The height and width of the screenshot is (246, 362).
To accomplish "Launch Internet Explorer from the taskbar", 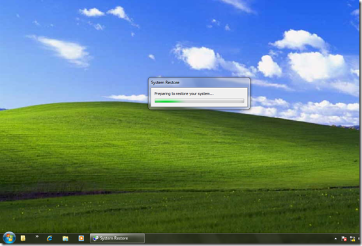I will [x=50, y=238].
